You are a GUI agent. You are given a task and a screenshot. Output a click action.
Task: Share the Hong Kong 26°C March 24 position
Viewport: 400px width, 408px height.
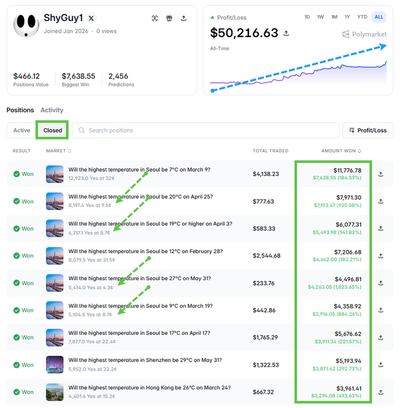coord(381,392)
